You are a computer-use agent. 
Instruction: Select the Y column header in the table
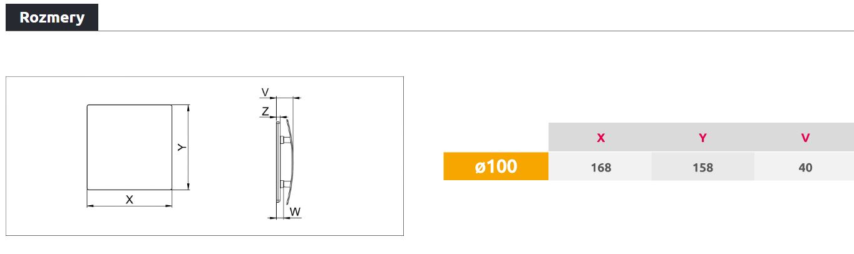[x=702, y=138]
